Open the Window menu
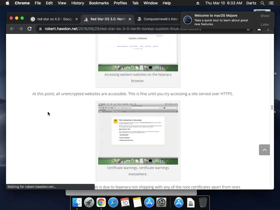Image resolution: width=280 pixels, height=210 pixels. point(151,3)
